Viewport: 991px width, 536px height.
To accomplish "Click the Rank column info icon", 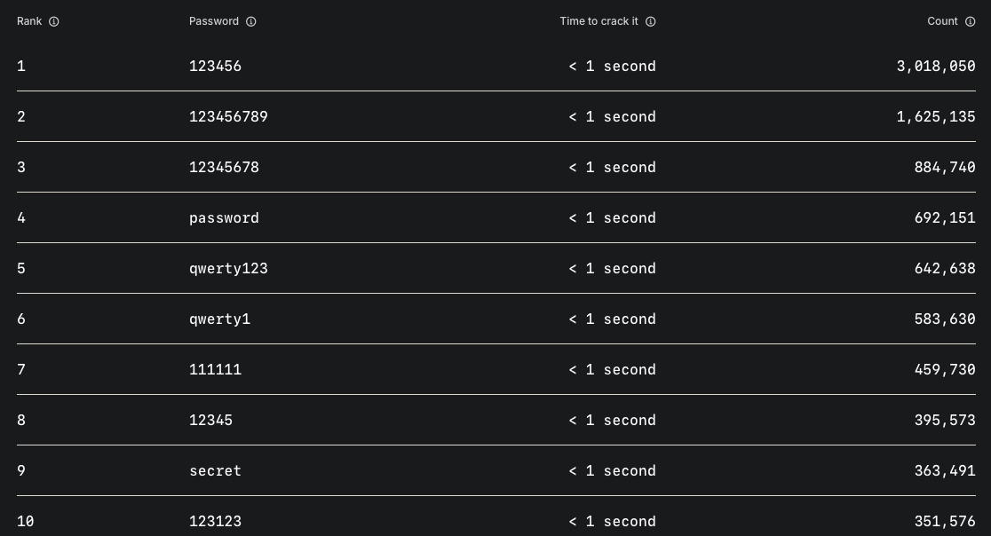I will tap(53, 21).
